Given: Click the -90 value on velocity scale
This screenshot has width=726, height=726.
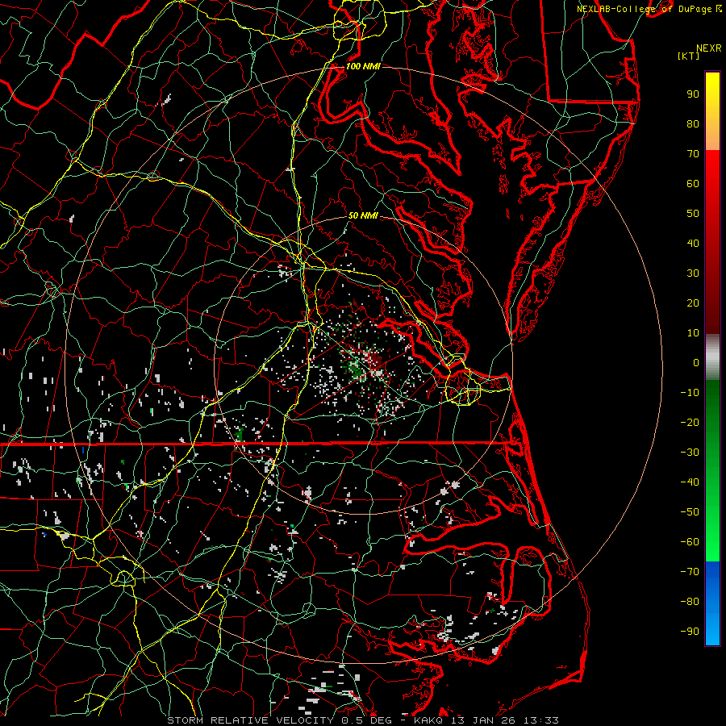Looking at the screenshot, I should coord(690,632).
